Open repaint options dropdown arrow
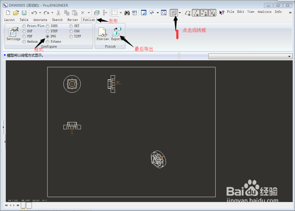 (x=158, y=13)
